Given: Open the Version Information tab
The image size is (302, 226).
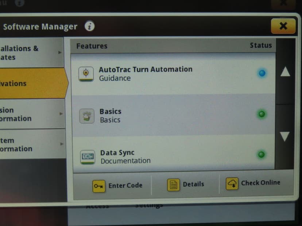Looking at the screenshot, I should coord(31,114).
